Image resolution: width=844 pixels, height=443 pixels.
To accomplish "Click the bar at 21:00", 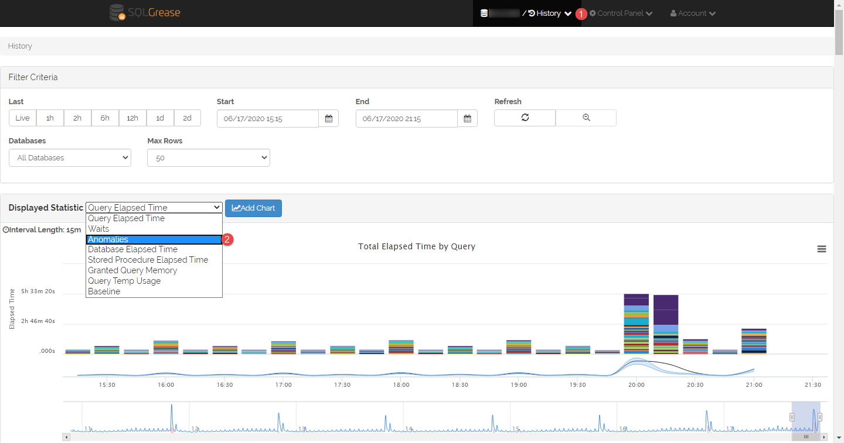I will (x=754, y=341).
